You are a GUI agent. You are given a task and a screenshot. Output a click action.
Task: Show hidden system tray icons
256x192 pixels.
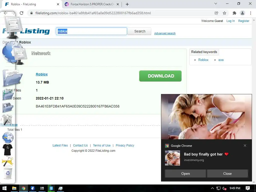point(212,188)
